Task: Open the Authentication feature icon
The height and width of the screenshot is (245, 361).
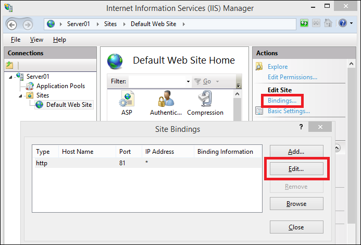Action: click(x=166, y=102)
